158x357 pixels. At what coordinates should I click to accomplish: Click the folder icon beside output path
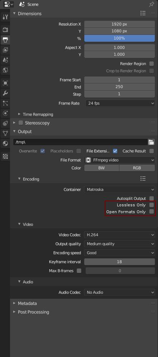[x=151, y=142]
